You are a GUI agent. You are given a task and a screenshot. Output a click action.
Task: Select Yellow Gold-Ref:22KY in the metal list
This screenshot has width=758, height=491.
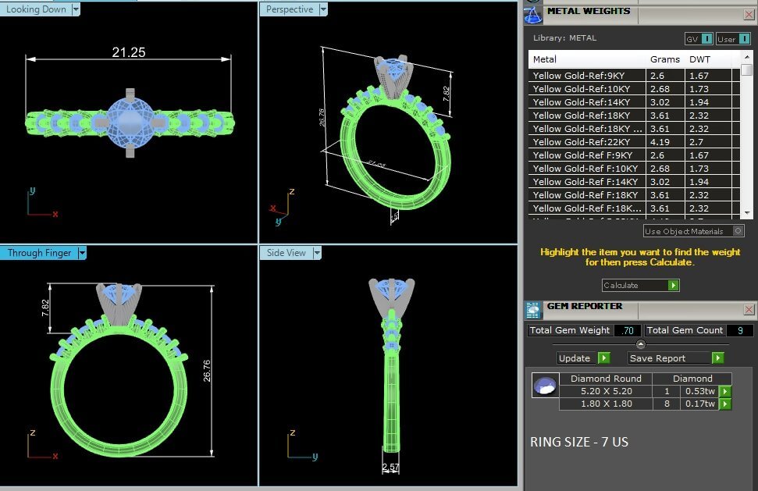(x=587, y=142)
